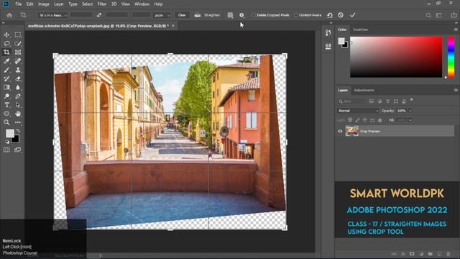Open the Normal blend mode dropdown
The width and height of the screenshot is (460, 259).
[x=358, y=111]
